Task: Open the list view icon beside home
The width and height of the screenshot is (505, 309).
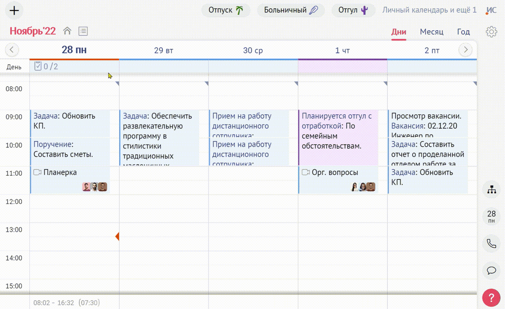Action: [83, 31]
